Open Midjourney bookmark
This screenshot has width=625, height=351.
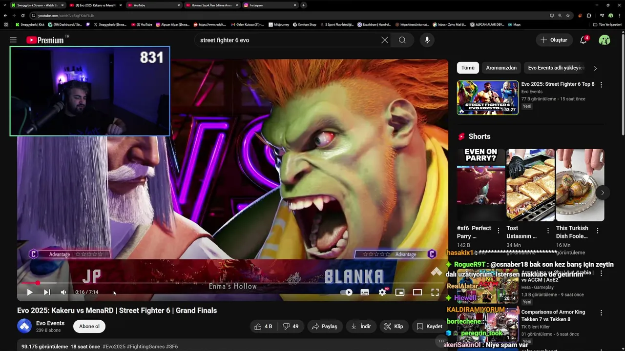pos(279,24)
